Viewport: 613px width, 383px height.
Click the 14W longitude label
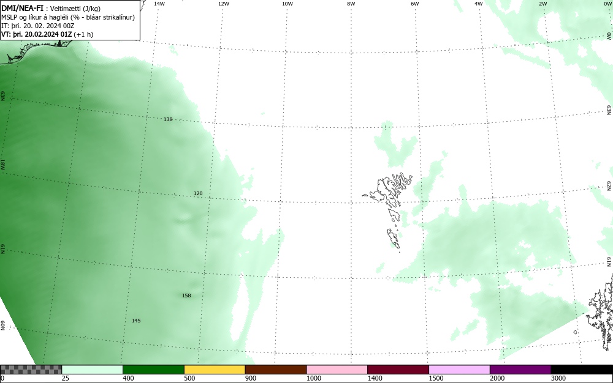[x=159, y=4]
